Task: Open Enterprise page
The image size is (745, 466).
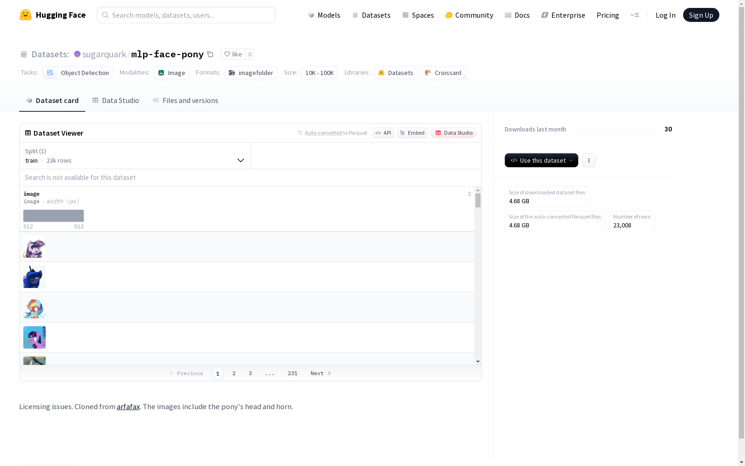Action: click(563, 15)
